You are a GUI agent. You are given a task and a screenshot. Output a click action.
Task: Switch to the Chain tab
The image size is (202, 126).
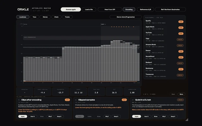56,17
